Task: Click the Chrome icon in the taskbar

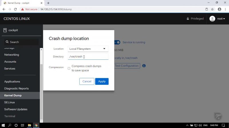Action: coord(36,125)
